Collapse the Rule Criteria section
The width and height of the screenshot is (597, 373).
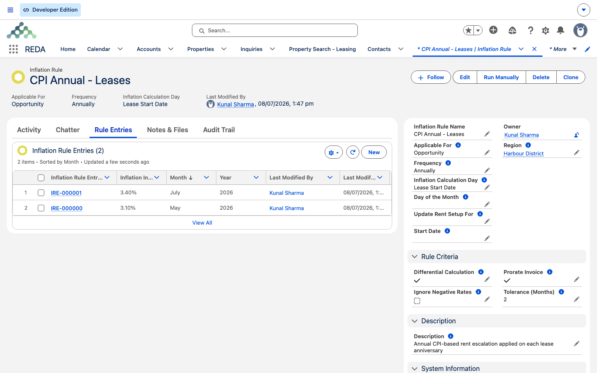pyautogui.click(x=415, y=257)
